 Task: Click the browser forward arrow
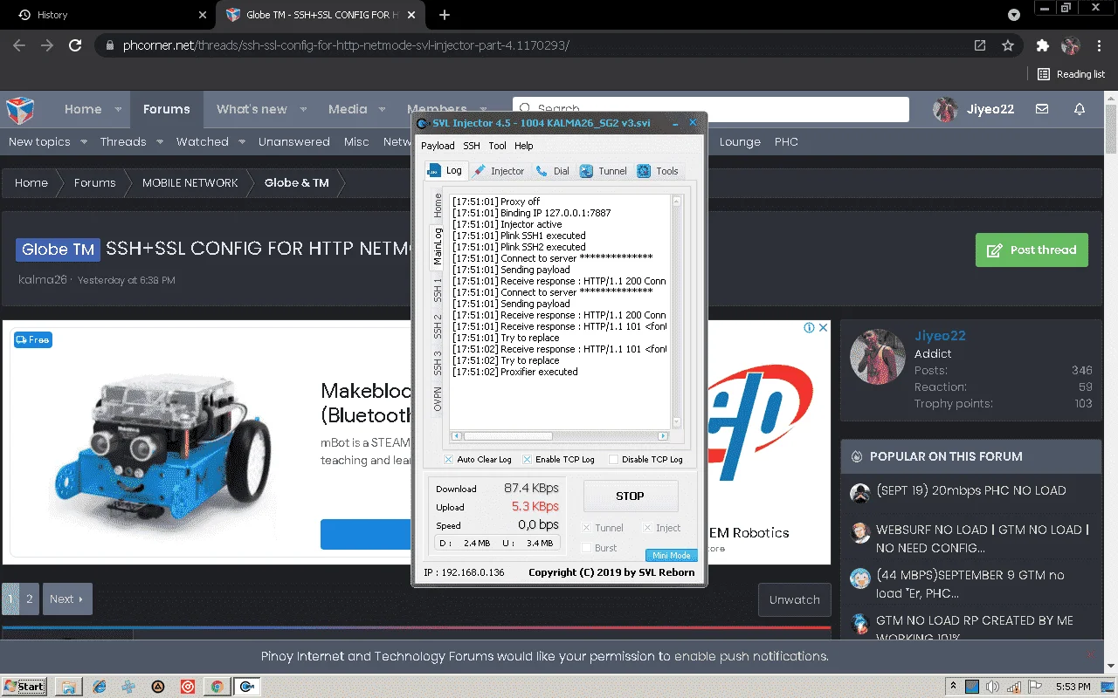(47, 45)
